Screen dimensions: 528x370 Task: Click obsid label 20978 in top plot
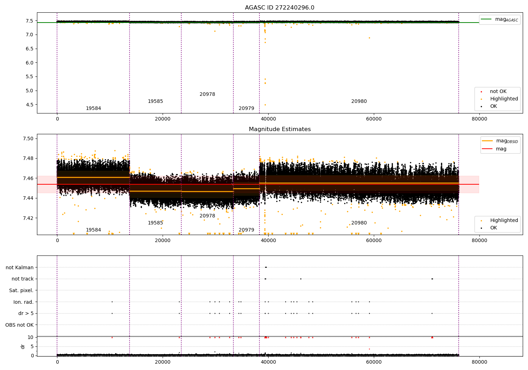[x=207, y=94]
